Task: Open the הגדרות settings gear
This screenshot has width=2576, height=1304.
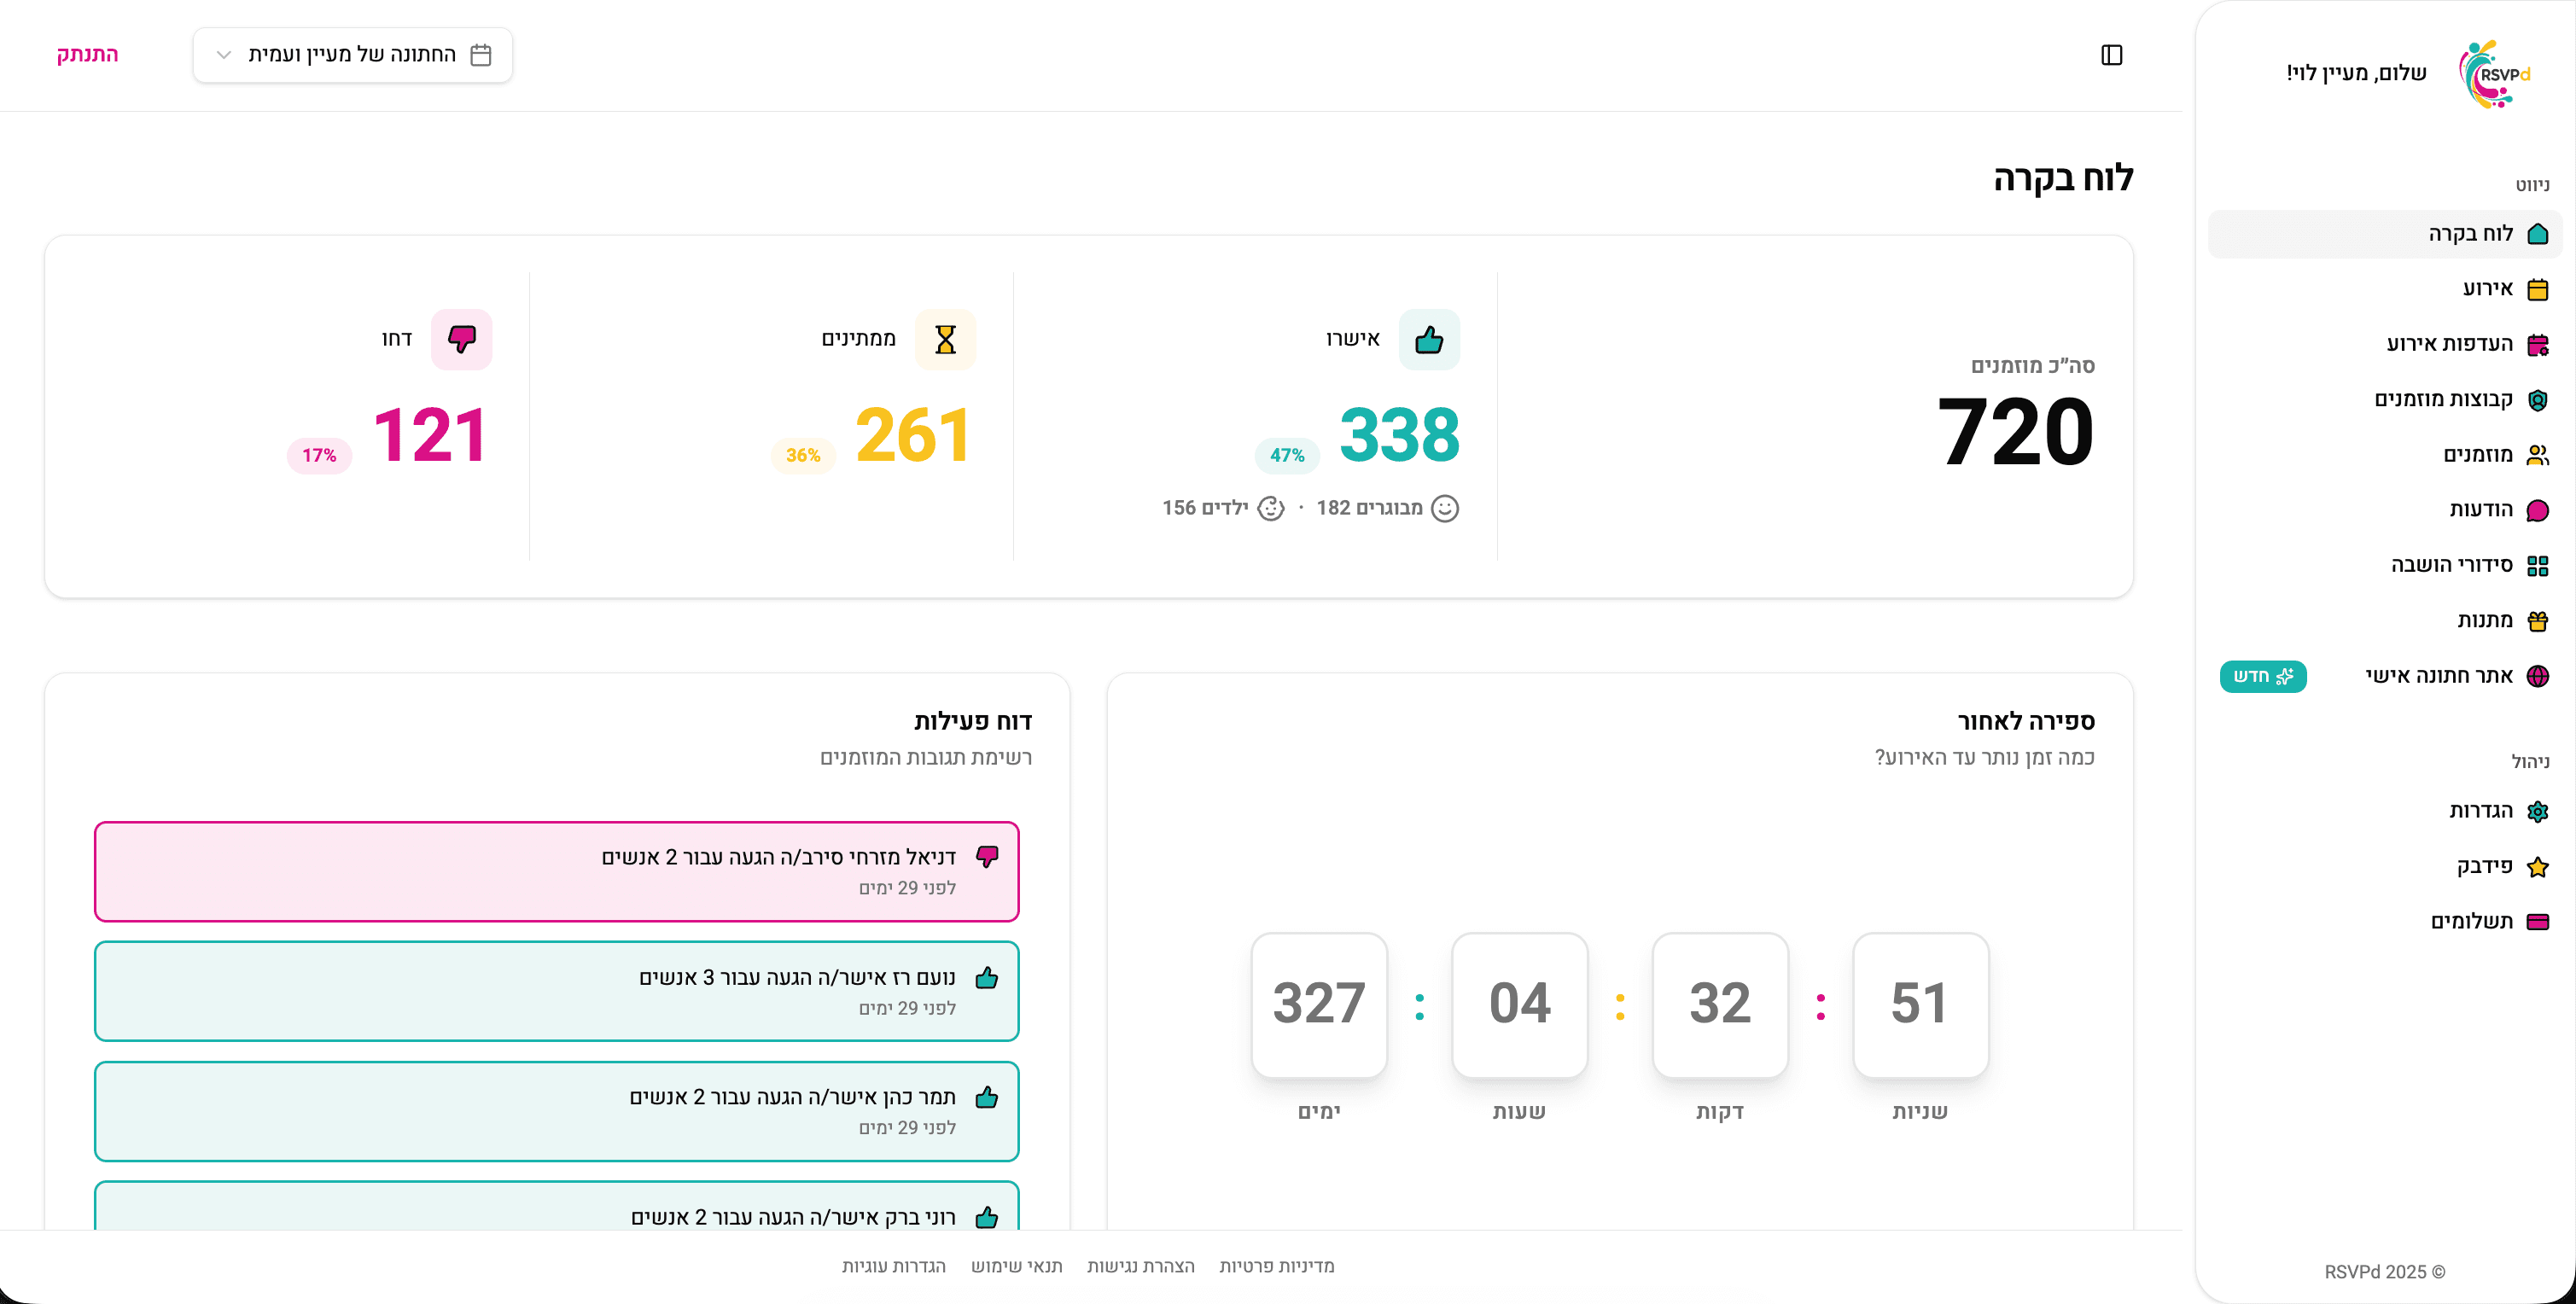Action: point(2537,811)
